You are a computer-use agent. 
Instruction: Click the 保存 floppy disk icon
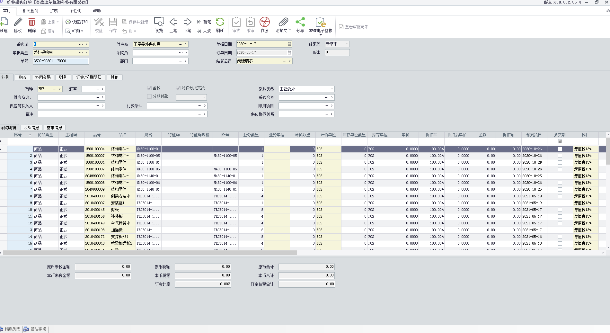113,22
